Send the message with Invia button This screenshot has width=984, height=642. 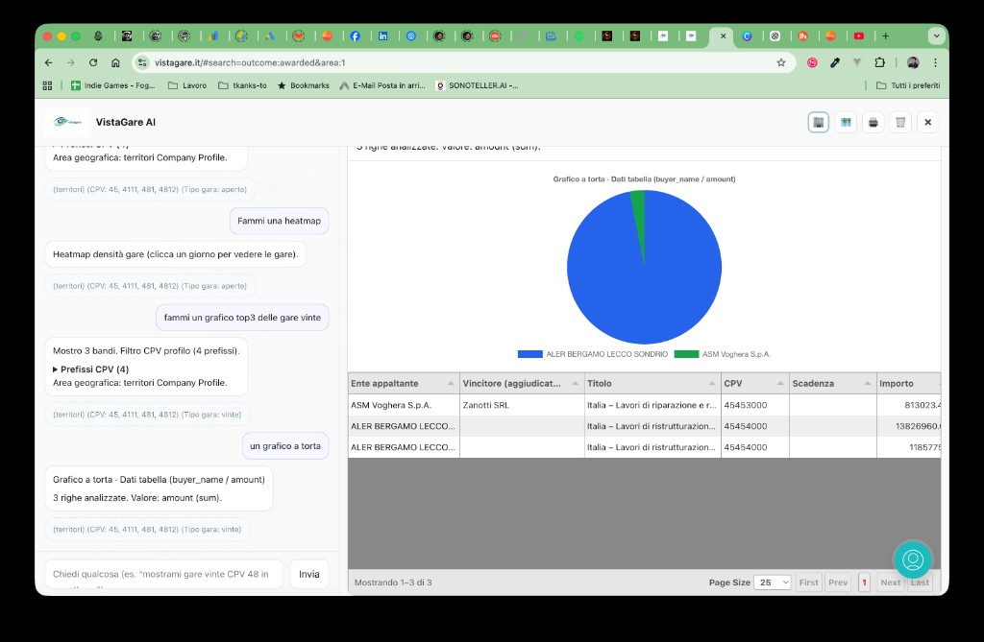click(308, 574)
